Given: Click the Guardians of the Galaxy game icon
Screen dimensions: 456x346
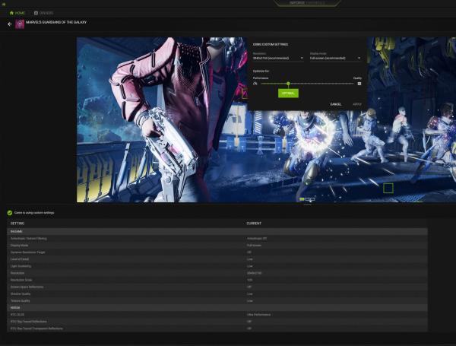Looking at the screenshot, I should click(x=20, y=24).
